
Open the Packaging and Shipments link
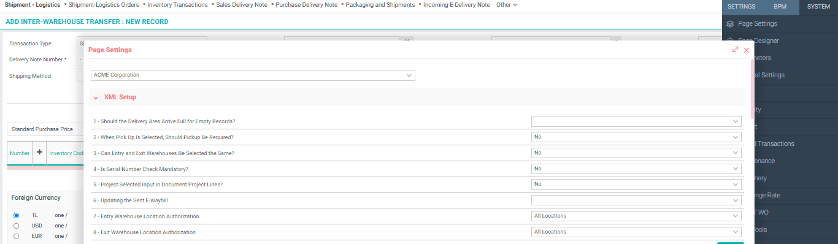[380, 5]
